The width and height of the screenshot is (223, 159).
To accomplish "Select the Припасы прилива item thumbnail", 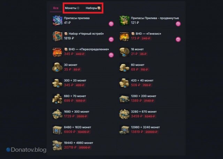I will point(57,21).
